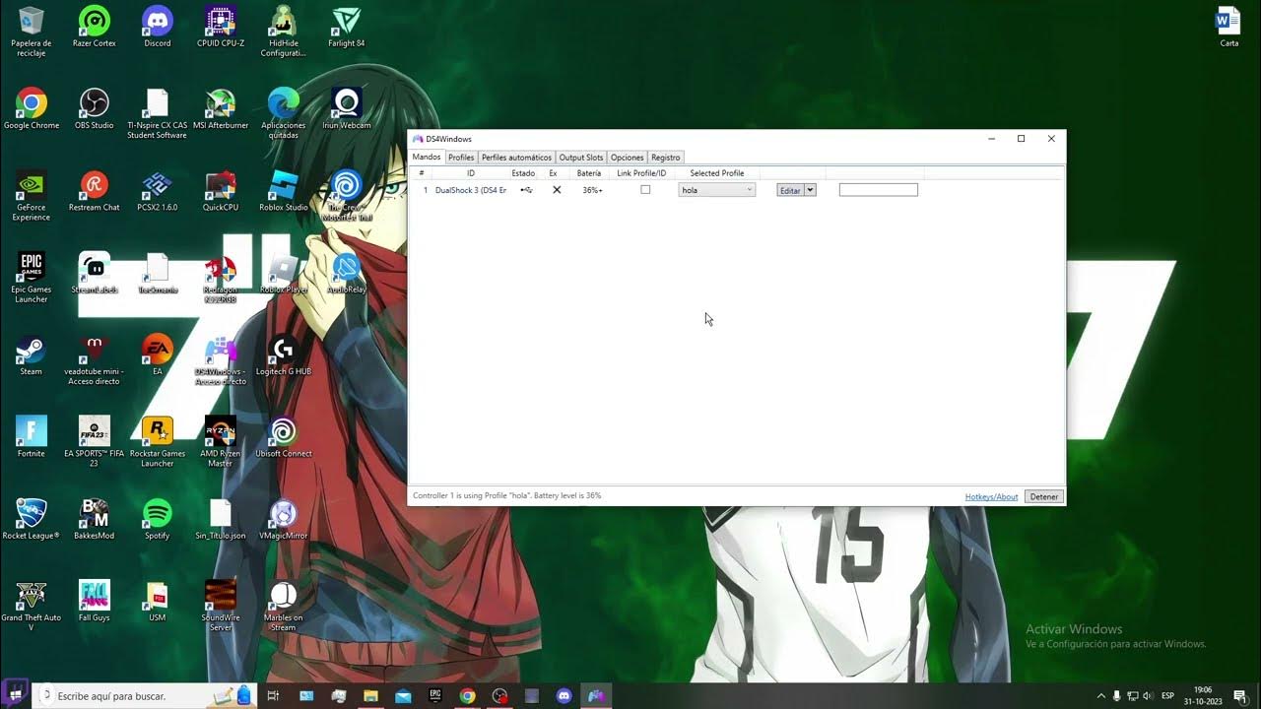Image resolution: width=1261 pixels, height=709 pixels.
Task: Open the Perfiles automáticos tab
Action: point(516,158)
